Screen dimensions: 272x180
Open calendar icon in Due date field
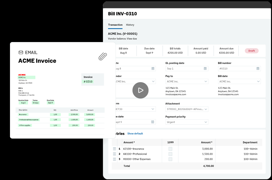tap(153, 122)
